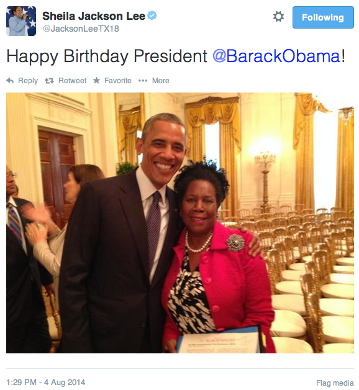Open the @JacksonLeeTX18 handle
The height and width of the screenshot is (390, 359).
click(x=81, y=29)
